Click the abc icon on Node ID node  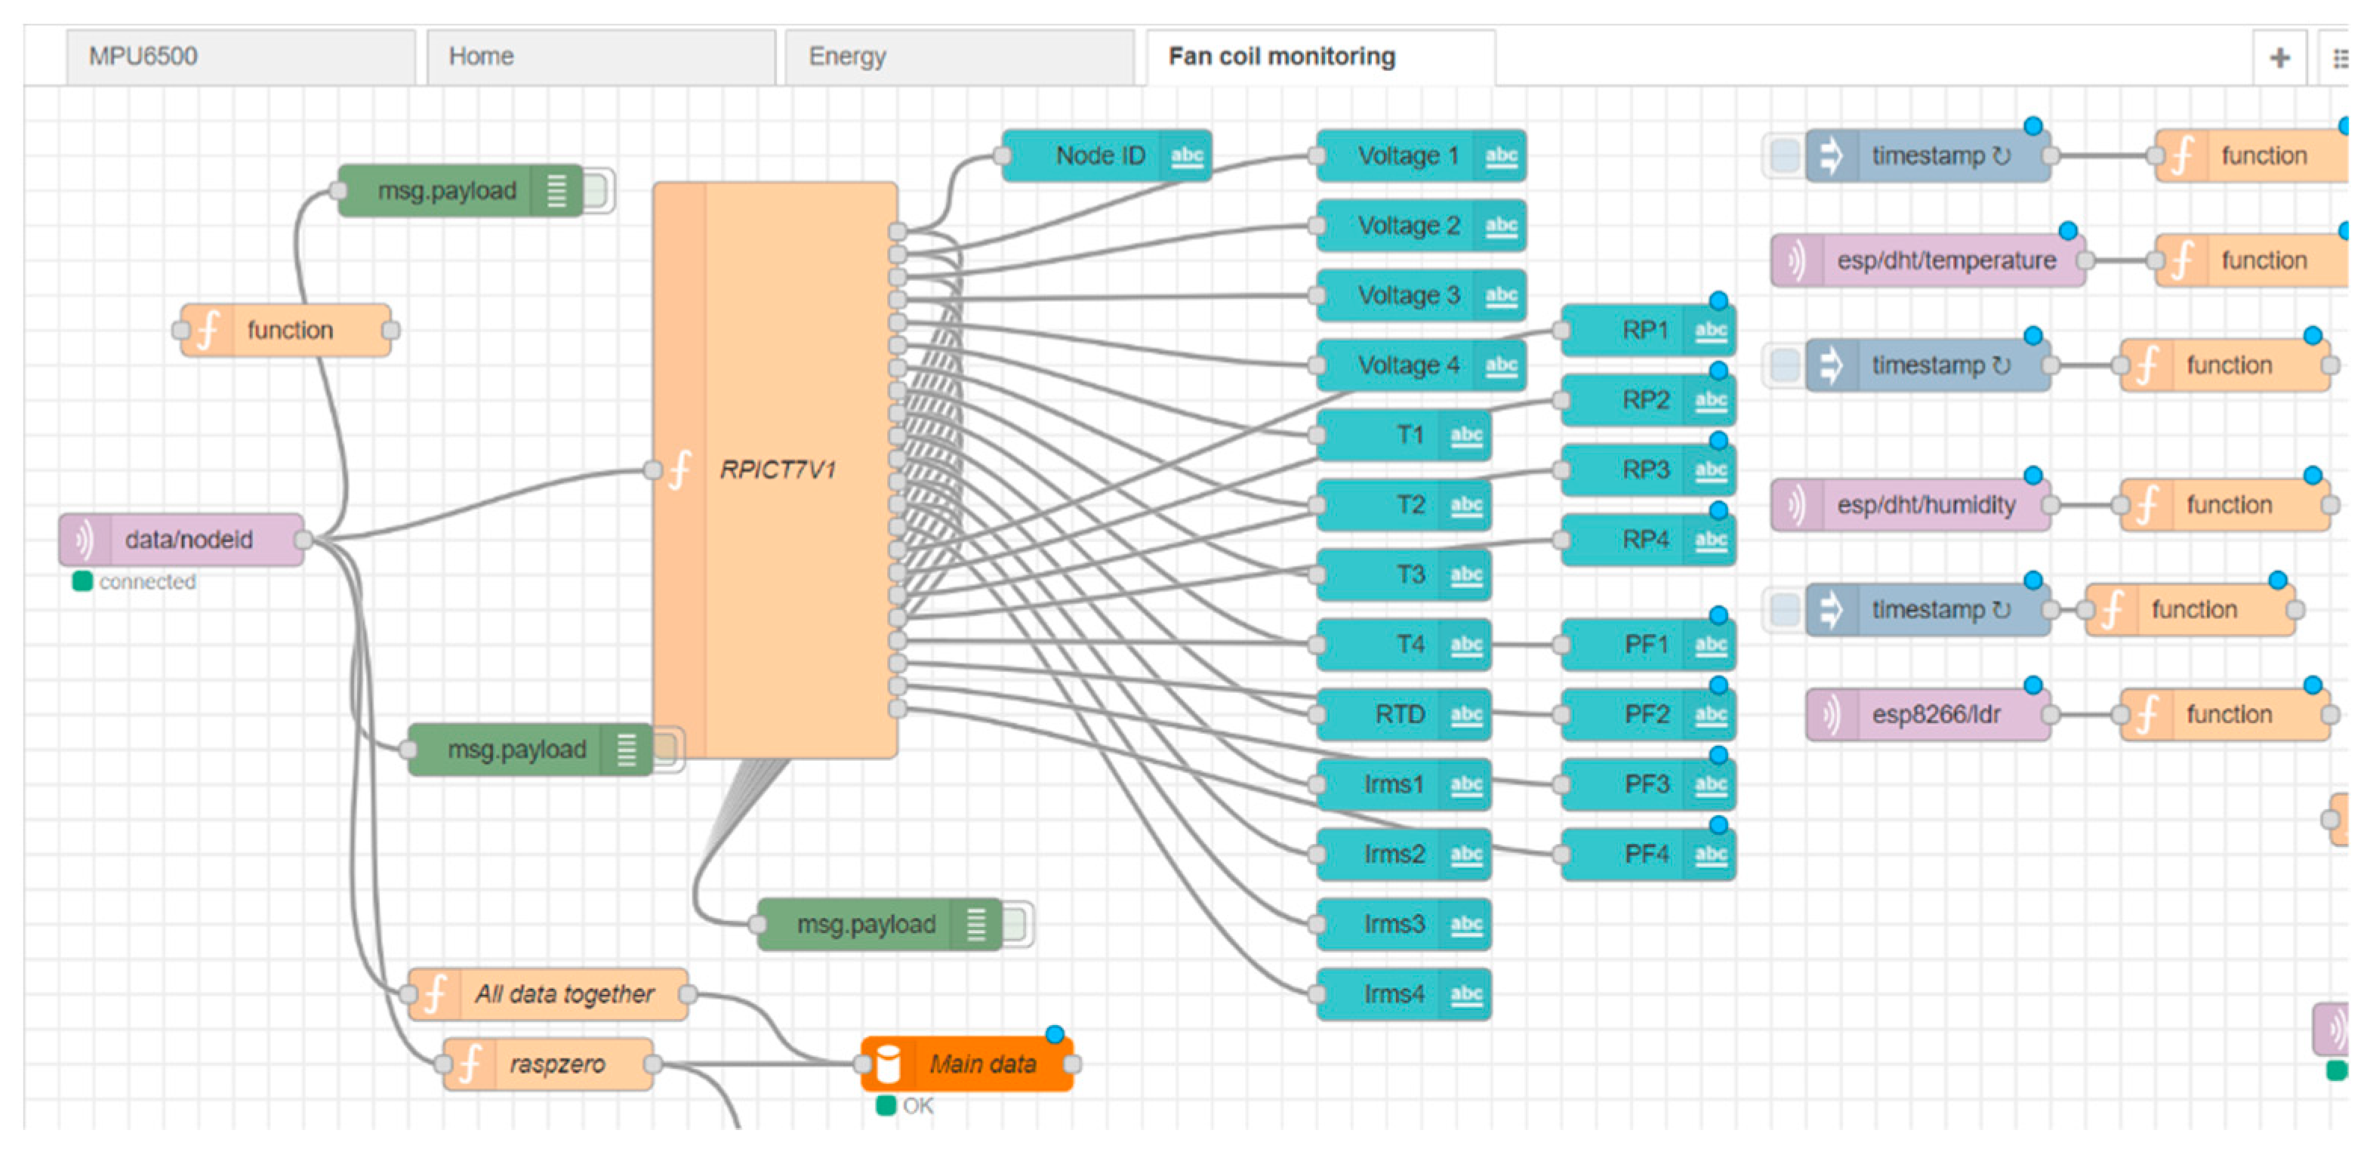click(x=1187, y=156)
